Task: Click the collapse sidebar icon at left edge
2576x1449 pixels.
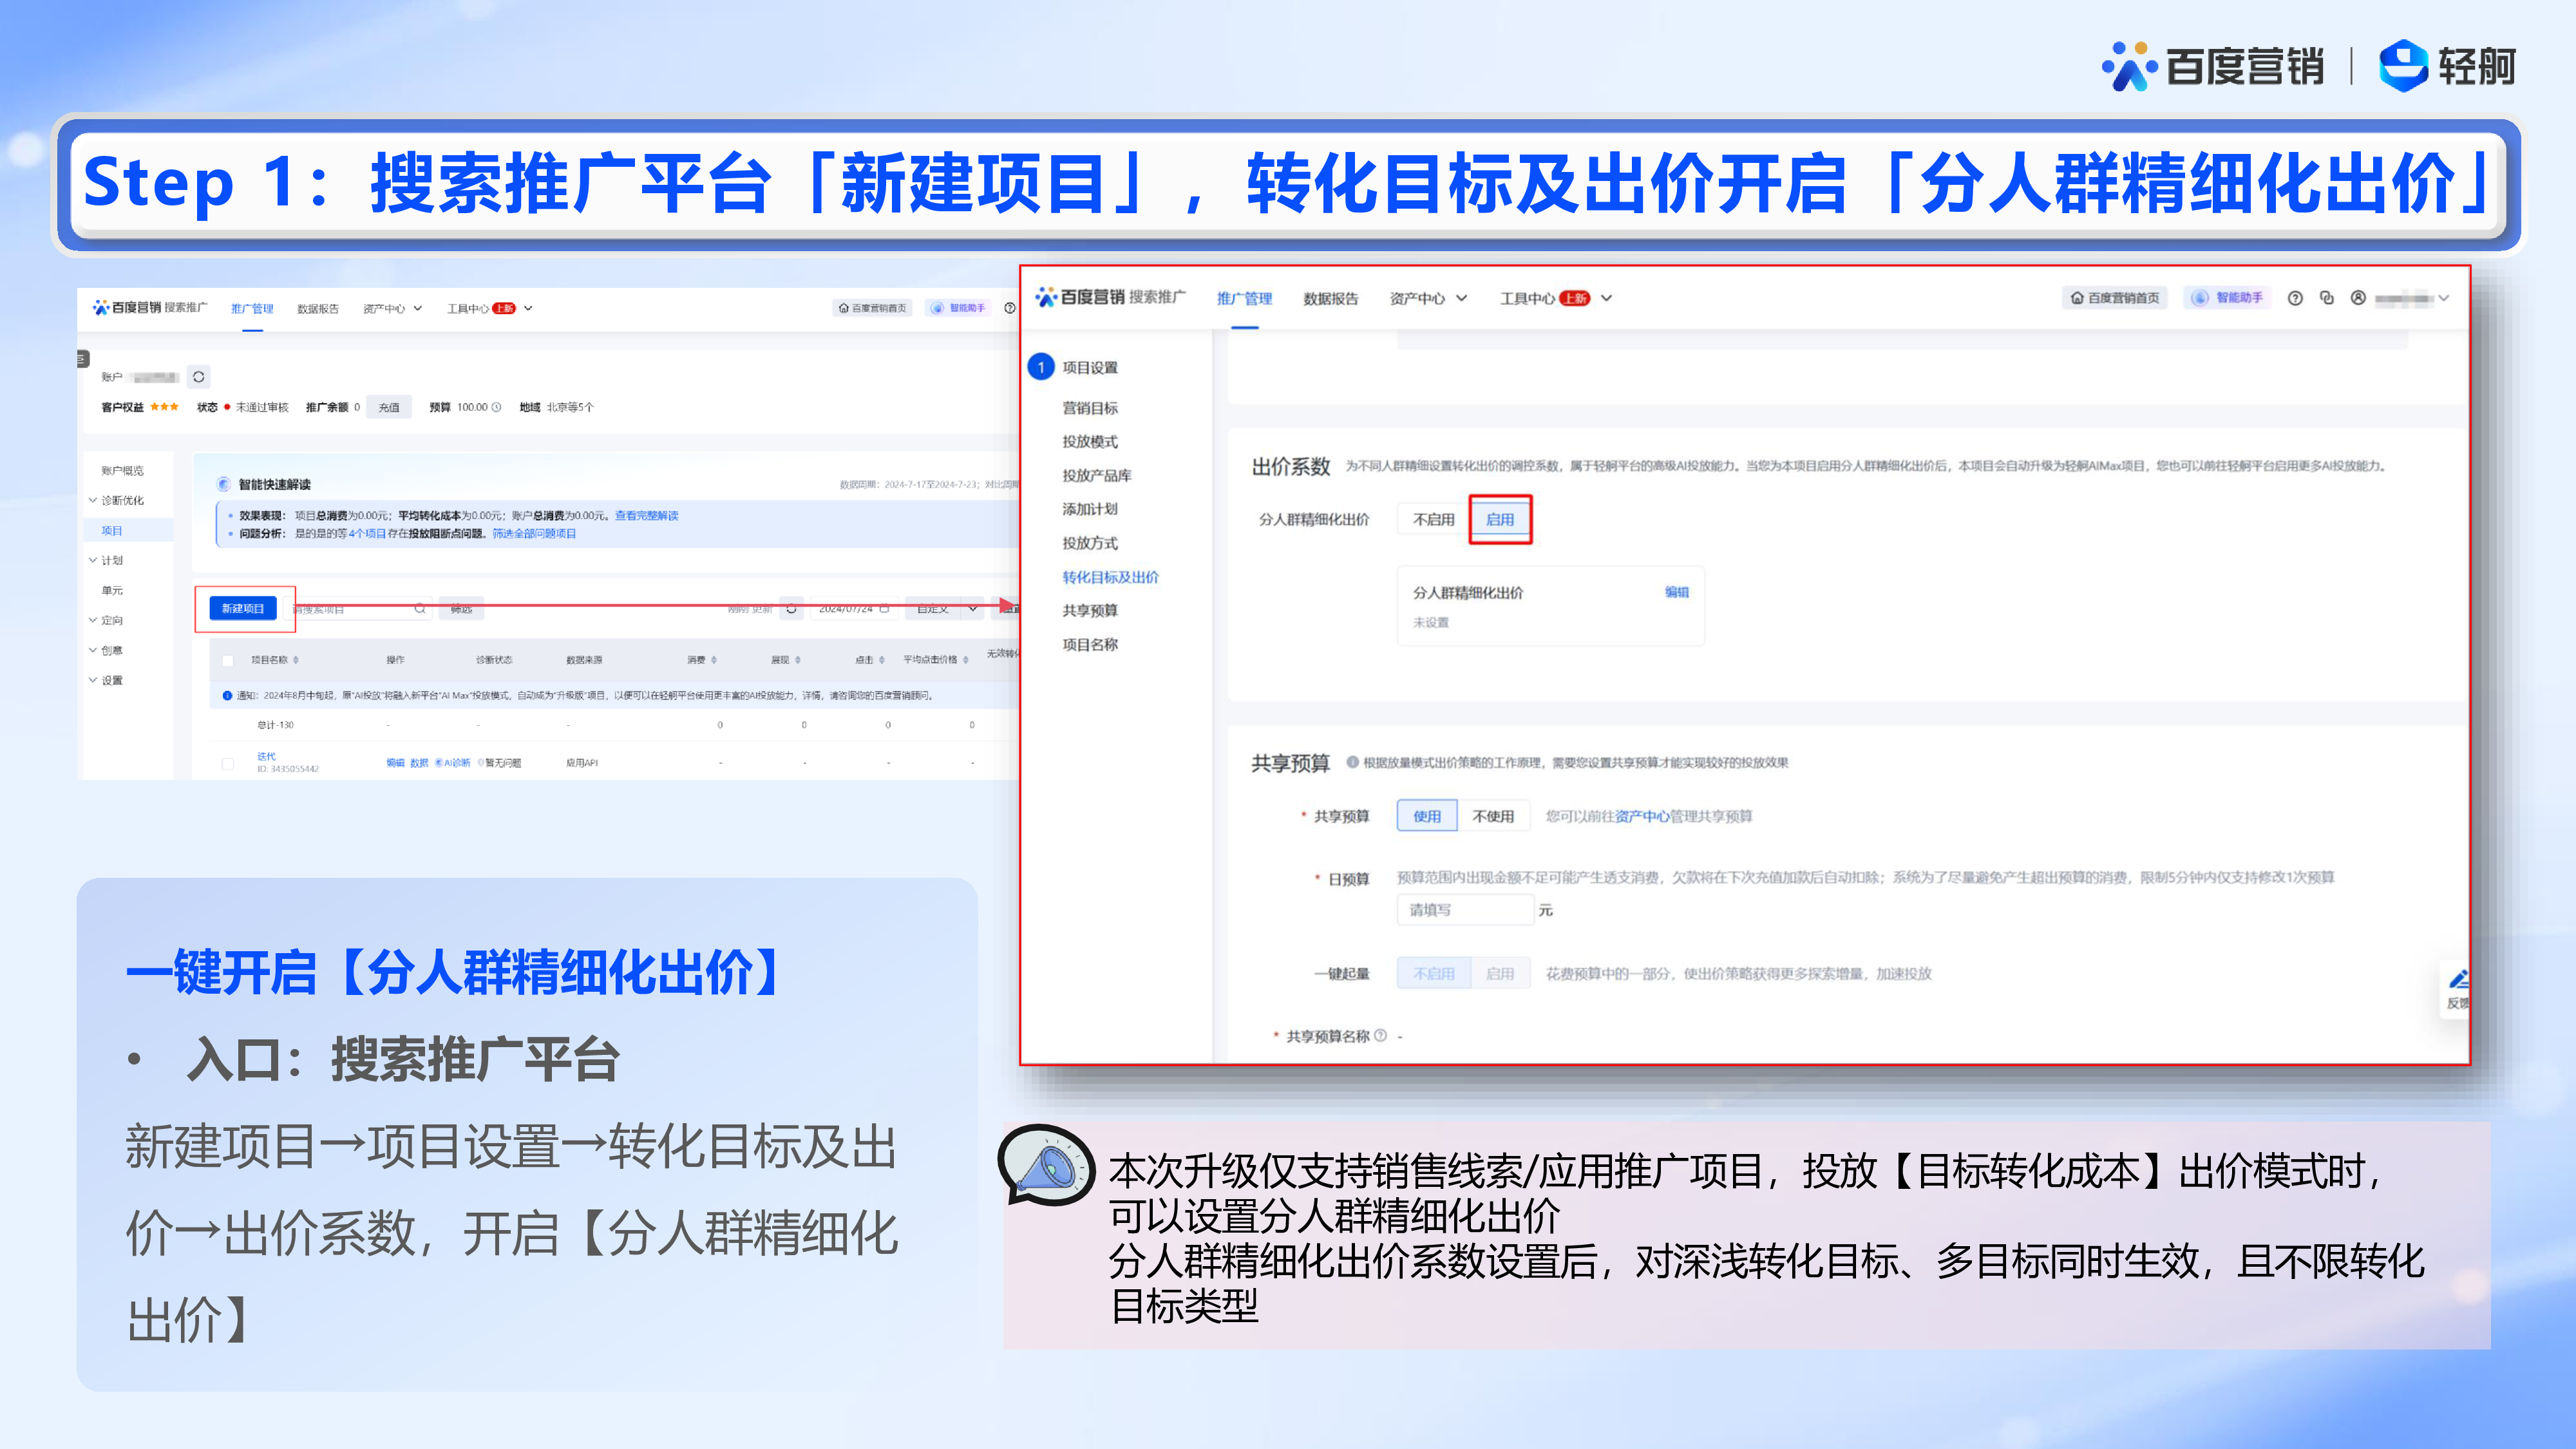Action: (83, 359)
